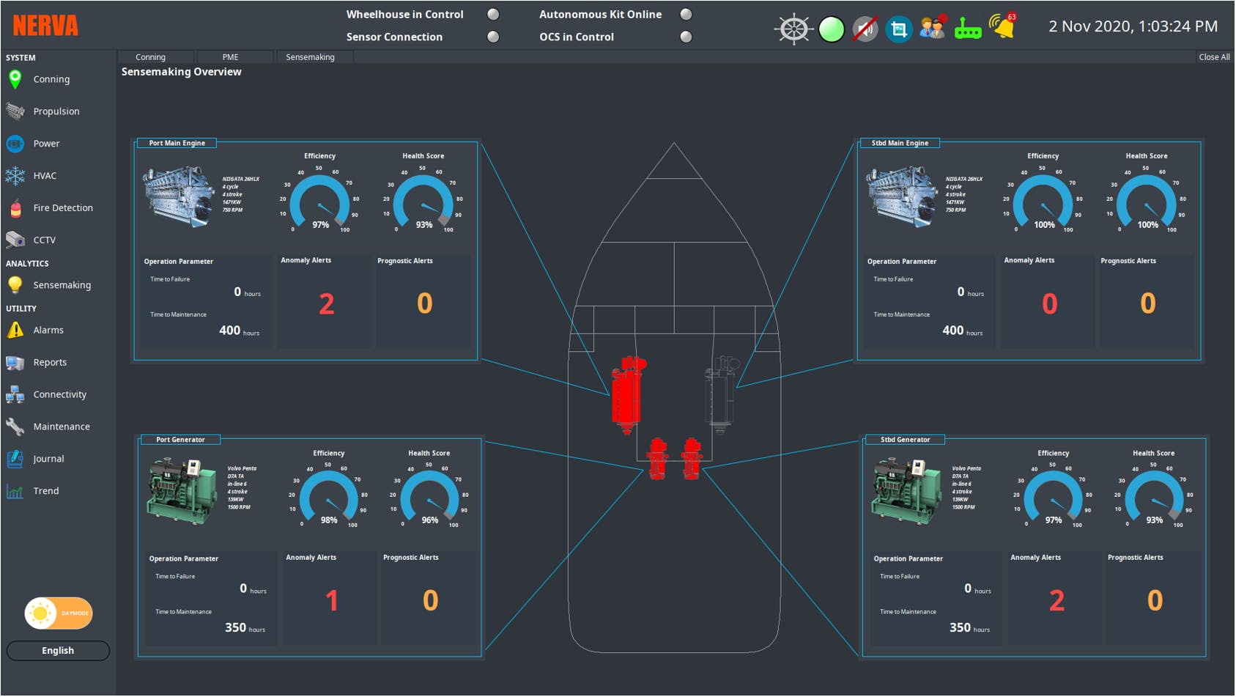This screenshot has width=1236, height=697.
Task: Open the English language selector
Action: 58,651
